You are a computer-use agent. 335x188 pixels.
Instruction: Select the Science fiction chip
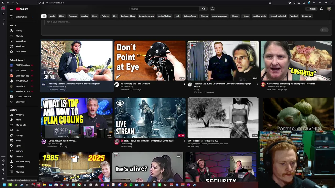coord(190,16)
